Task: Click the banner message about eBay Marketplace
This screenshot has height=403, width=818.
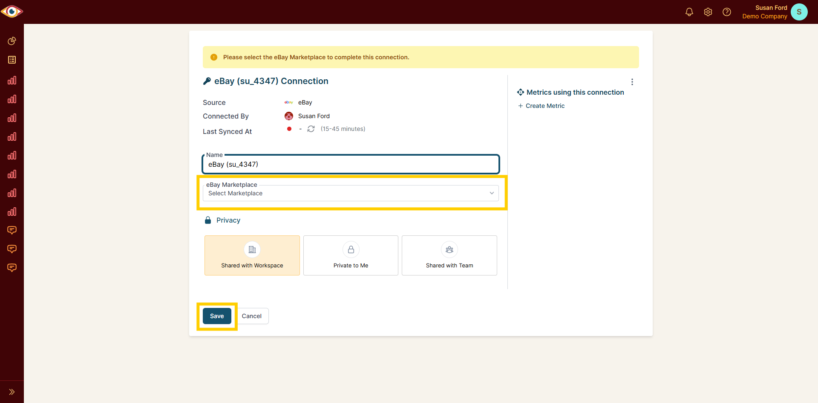Action: 316,57
